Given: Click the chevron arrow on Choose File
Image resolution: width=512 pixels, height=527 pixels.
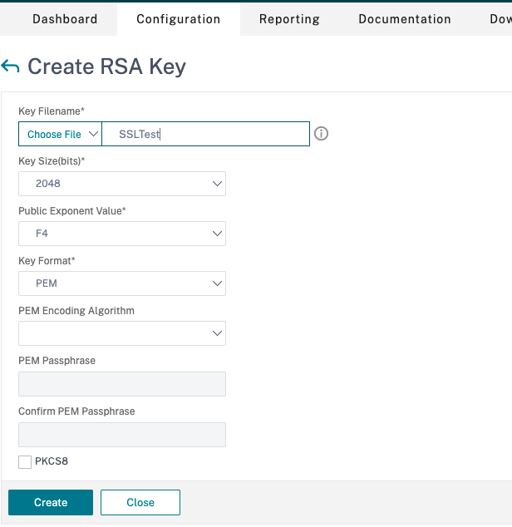Looking at the screenshot, I should 93,134.
